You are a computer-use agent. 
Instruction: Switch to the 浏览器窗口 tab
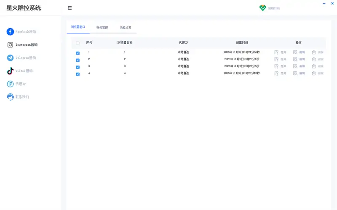point(78,27)
